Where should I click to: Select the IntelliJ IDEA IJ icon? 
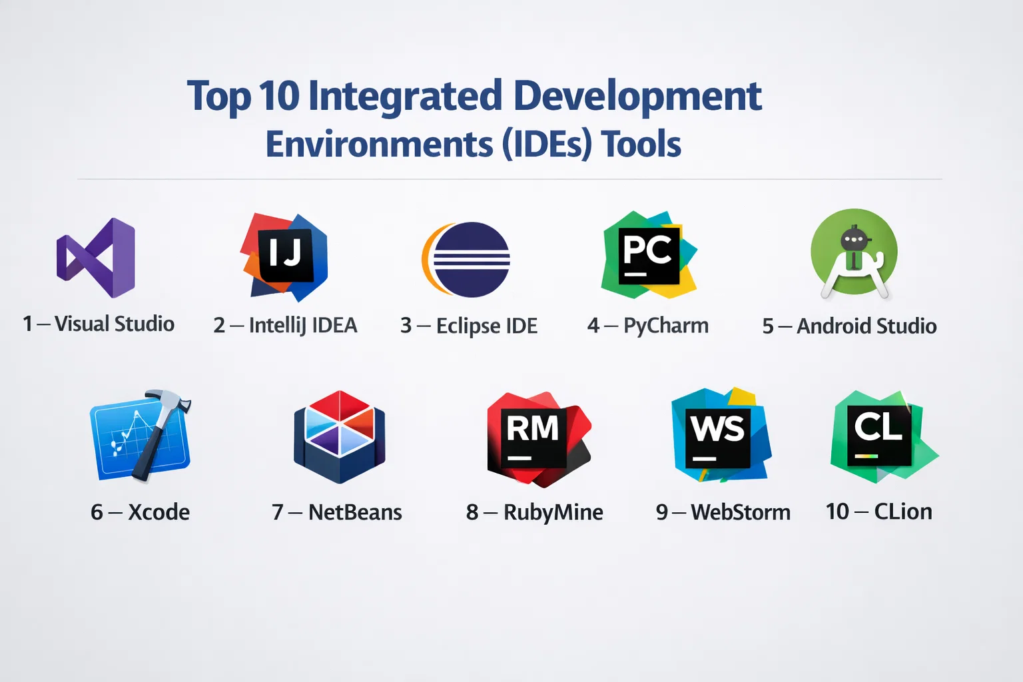284,256
